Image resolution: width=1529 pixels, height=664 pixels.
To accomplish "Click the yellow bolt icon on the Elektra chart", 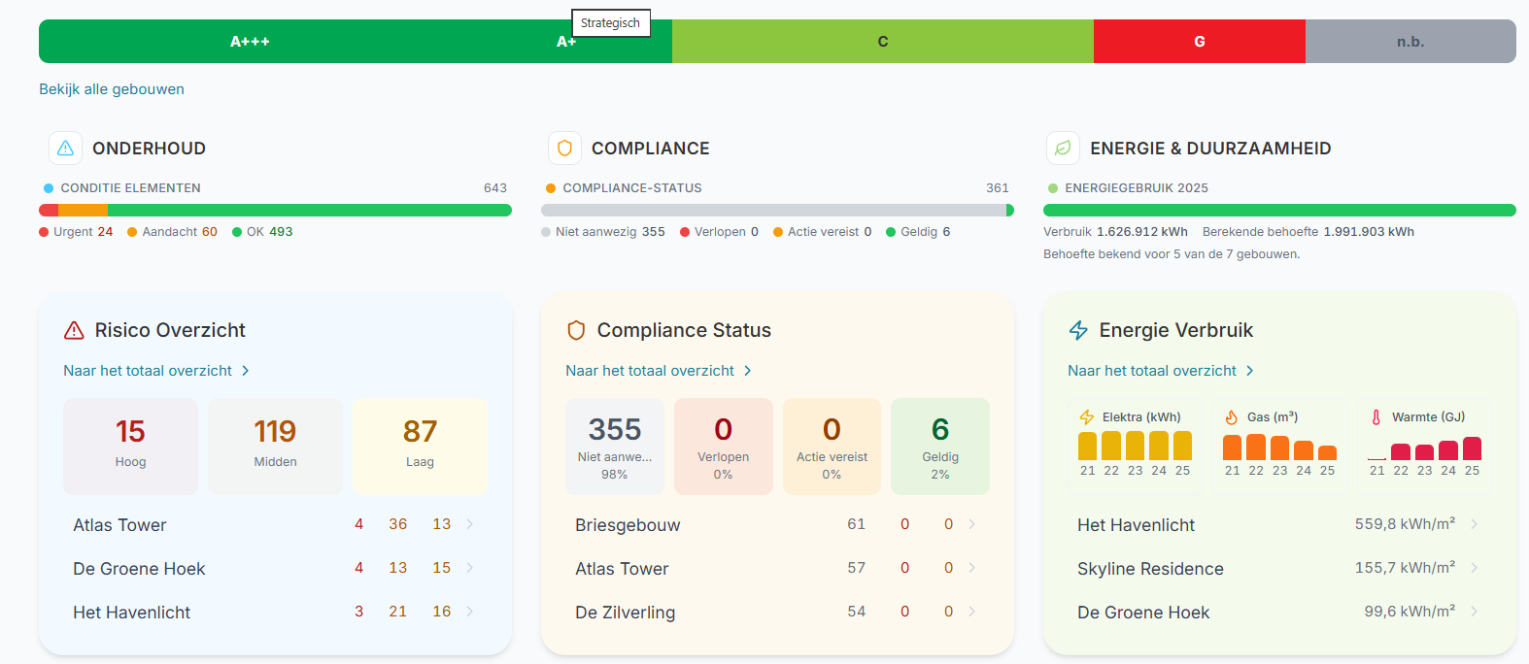I will pos(1087,417).
